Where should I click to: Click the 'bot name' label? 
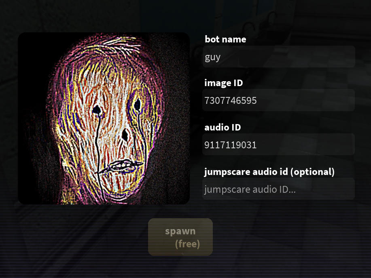pos(225,39)
